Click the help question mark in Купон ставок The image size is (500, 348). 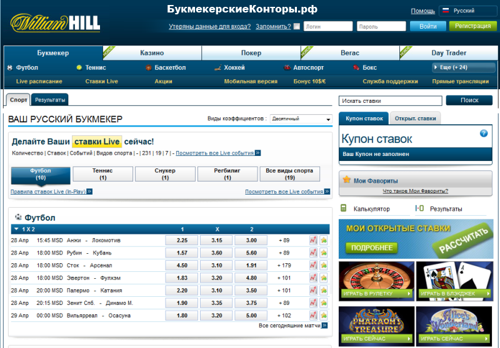point(483,133)
